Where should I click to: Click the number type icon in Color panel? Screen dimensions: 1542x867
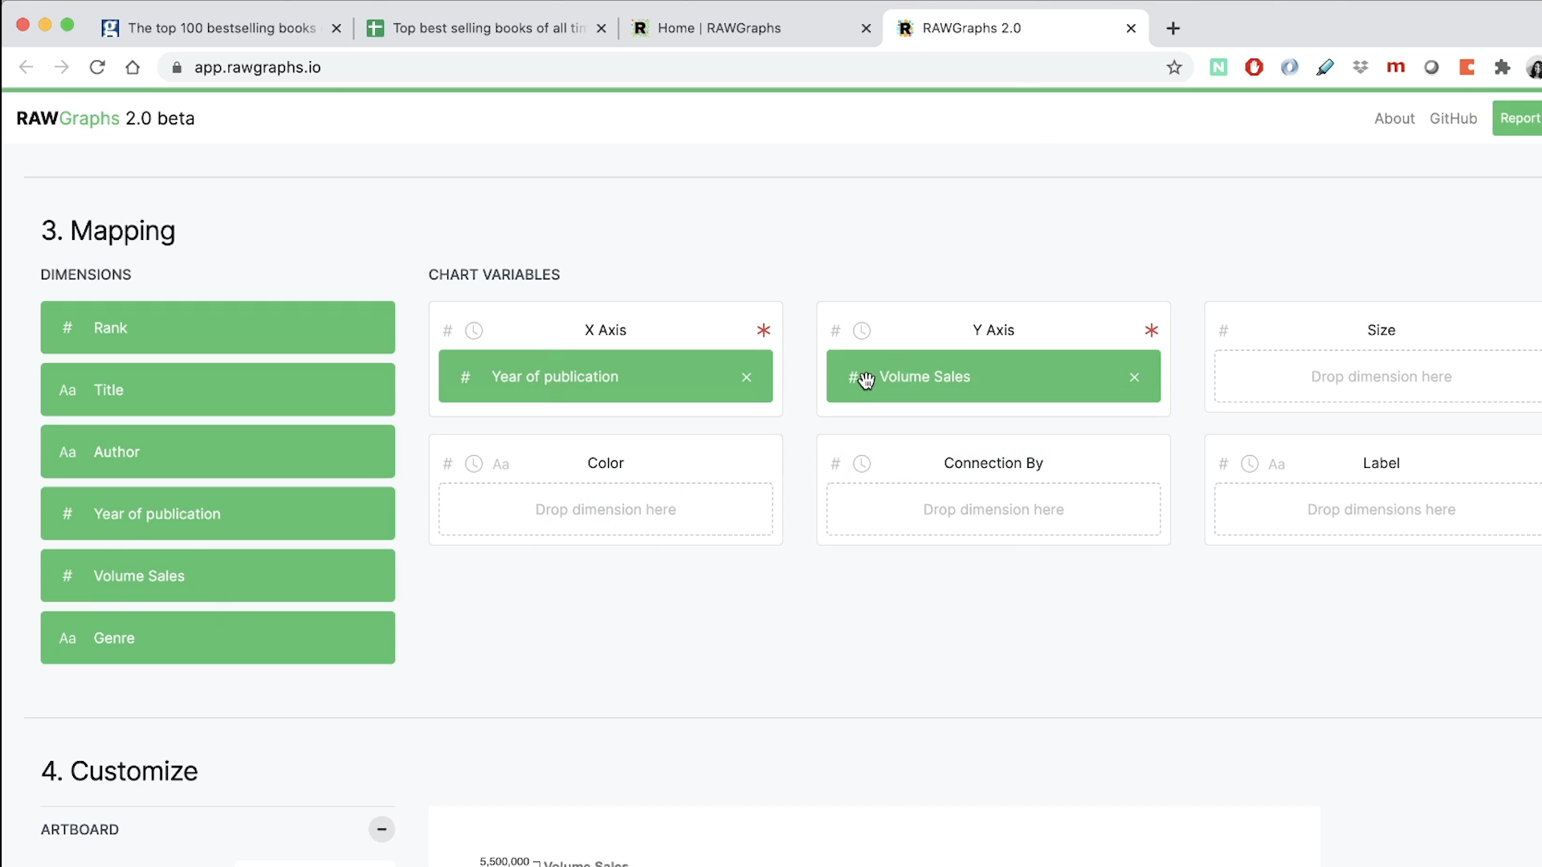point(447,464)
